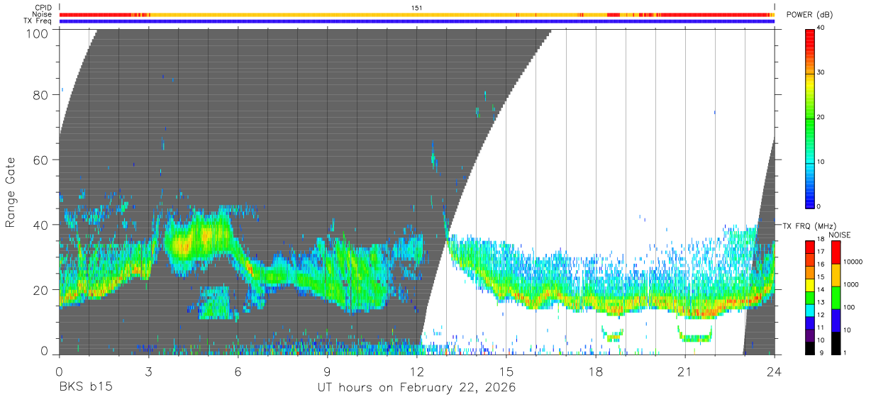Click the TX FRQ (MHz) color bar

click(810, 298)
